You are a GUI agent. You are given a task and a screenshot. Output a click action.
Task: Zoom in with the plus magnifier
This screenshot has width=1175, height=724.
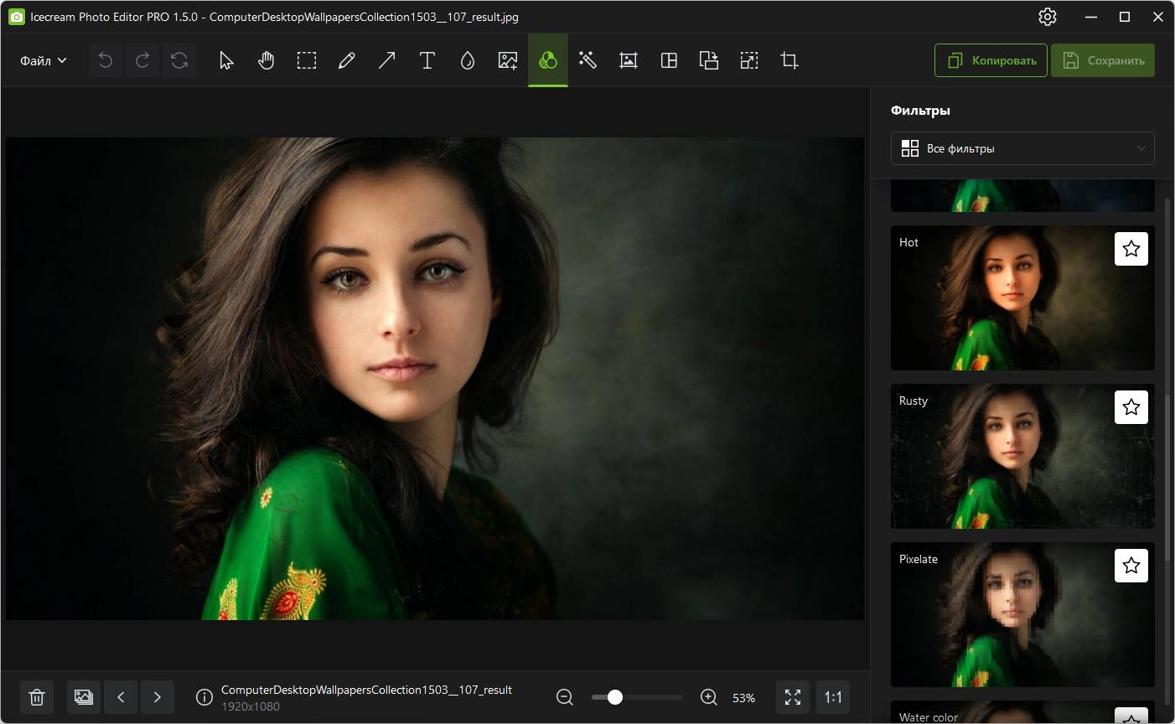point(709,697)
